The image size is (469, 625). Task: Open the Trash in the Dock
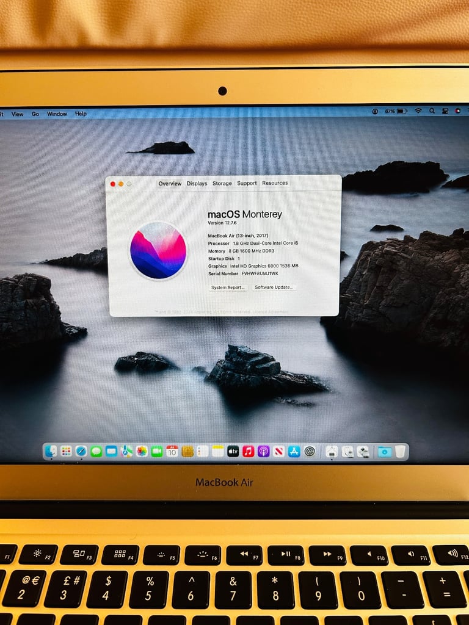coord(400,452)
